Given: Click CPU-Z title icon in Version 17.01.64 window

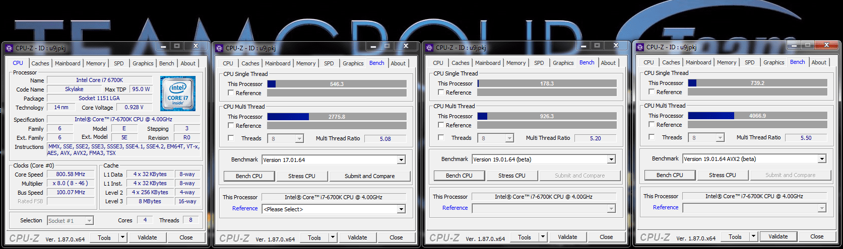Looking at the screenshot, I should point(219,48).
